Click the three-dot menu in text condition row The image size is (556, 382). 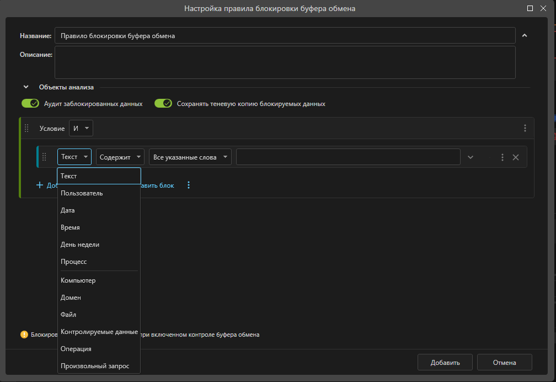(502, 157)
